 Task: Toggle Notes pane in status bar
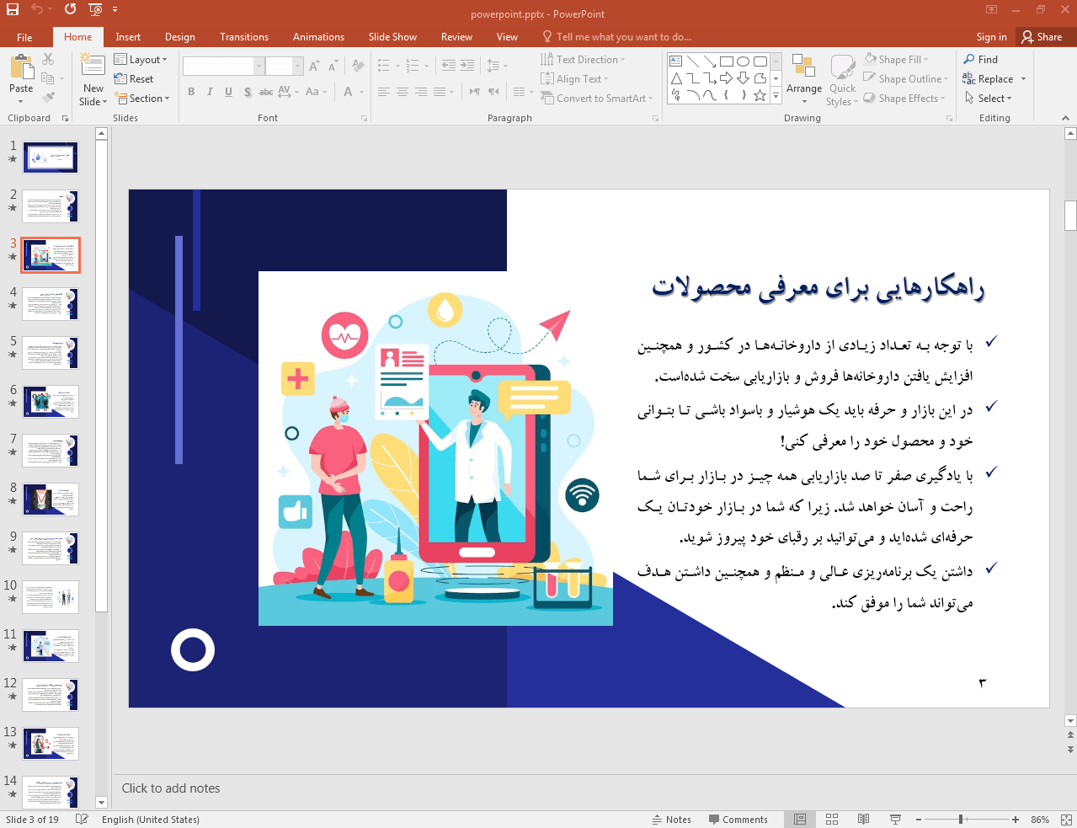point(671,820)
